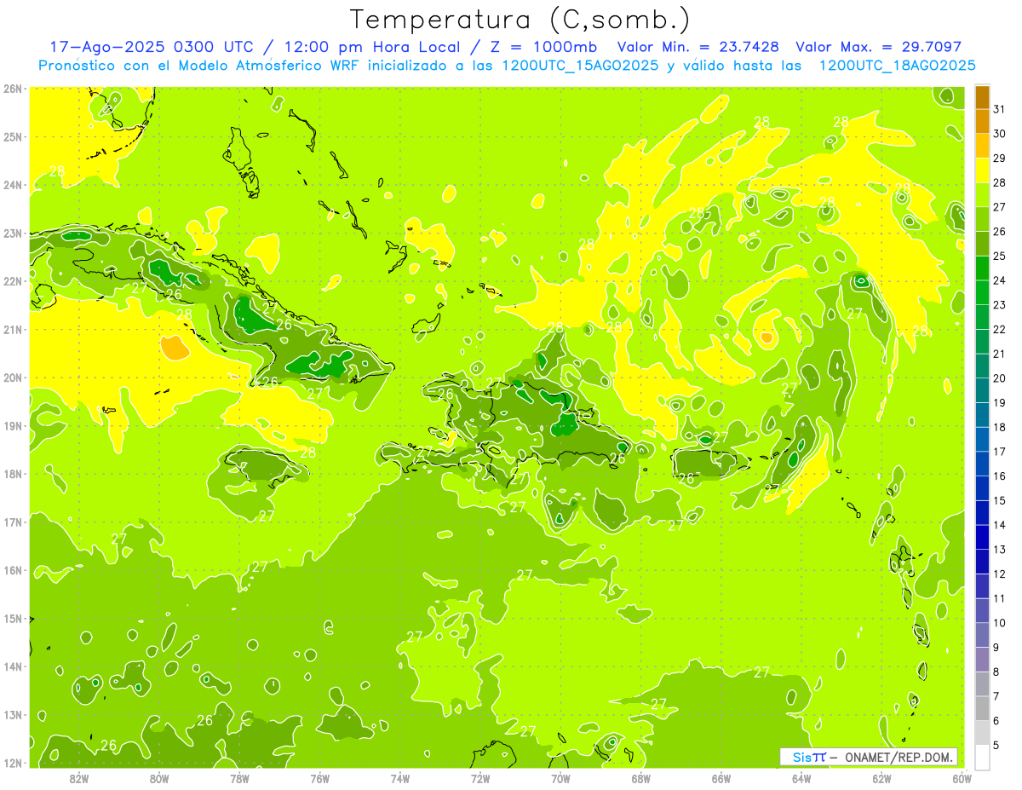The width and height of the screenshot is (1022, 790).
Task: Pick the legend swatch between 24 and 25
Action: [x=982, y=268]
